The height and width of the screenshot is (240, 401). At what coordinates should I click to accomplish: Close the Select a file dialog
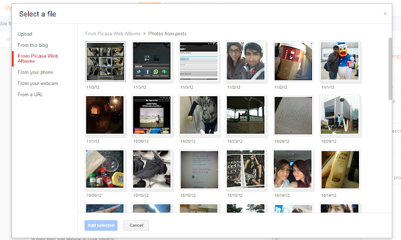point(385,14)
